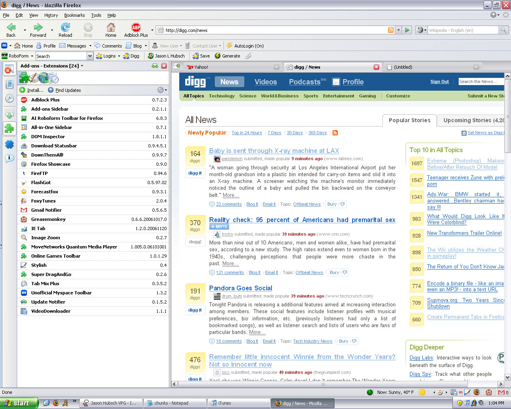Open the Videos section on Digg
This screenshot has width=511, height=409.
(265, 82)
